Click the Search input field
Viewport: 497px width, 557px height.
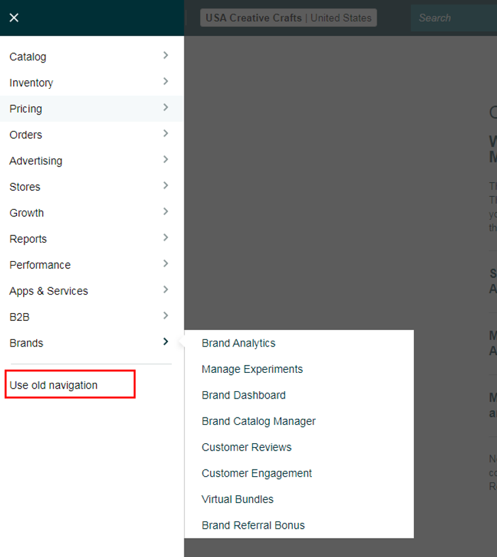(x=454, y=18)
